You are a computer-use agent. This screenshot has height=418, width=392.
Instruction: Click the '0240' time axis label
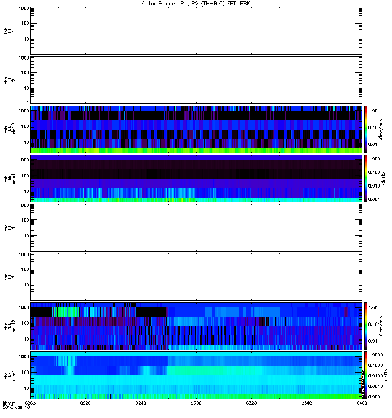click(x=141, y=403)
